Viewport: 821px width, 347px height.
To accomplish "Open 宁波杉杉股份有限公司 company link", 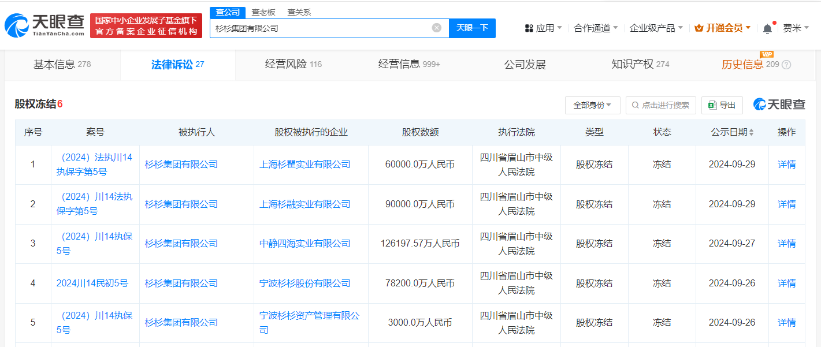I will [305, 283].
